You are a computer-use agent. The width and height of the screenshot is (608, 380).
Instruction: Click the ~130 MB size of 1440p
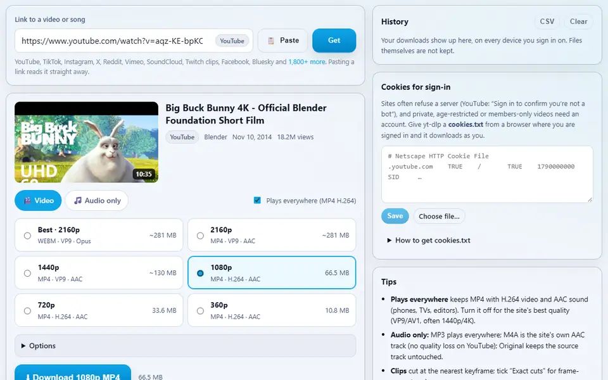tap(163, 273)
